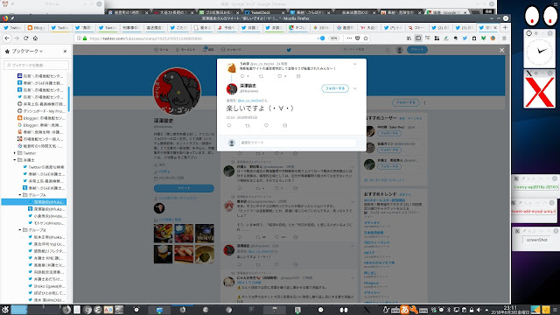This screenshot has width=560, height=315.
Task: Open the page actions three-dots menu
Action: click(349, 38)
